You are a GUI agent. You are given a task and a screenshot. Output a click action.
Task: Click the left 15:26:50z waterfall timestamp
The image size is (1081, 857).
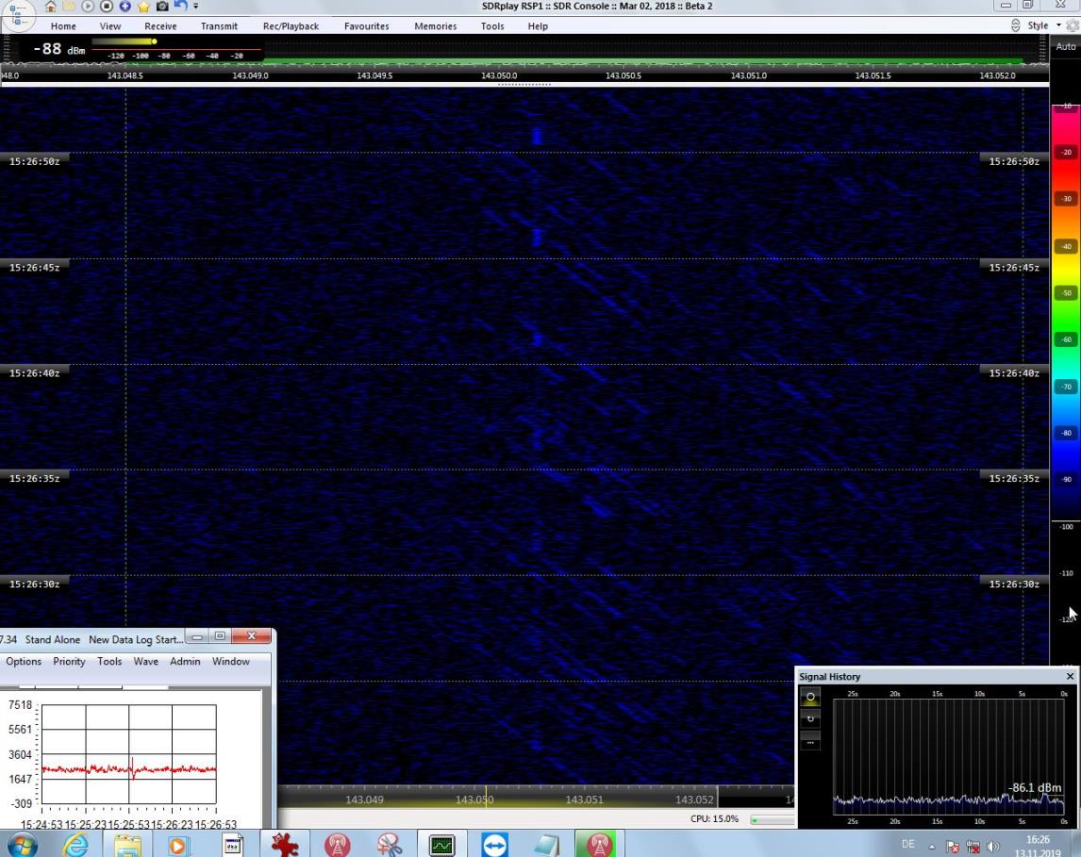[35, 161]
